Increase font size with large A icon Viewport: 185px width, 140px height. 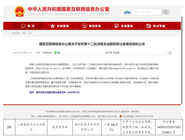tap(170, 53)
